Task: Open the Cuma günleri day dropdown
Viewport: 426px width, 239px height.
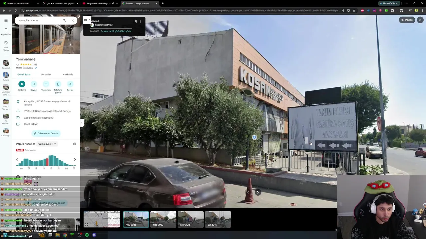Action: pyautogui.click(x=47, y=144)
